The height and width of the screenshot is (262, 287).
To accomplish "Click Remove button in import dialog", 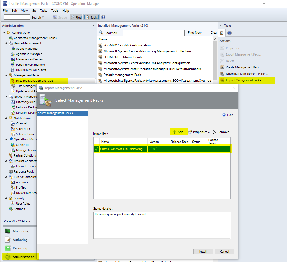I will (x=221, y=132).
